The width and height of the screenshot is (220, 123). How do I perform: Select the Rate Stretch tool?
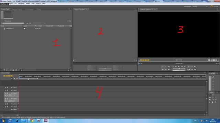coord(216,97)
